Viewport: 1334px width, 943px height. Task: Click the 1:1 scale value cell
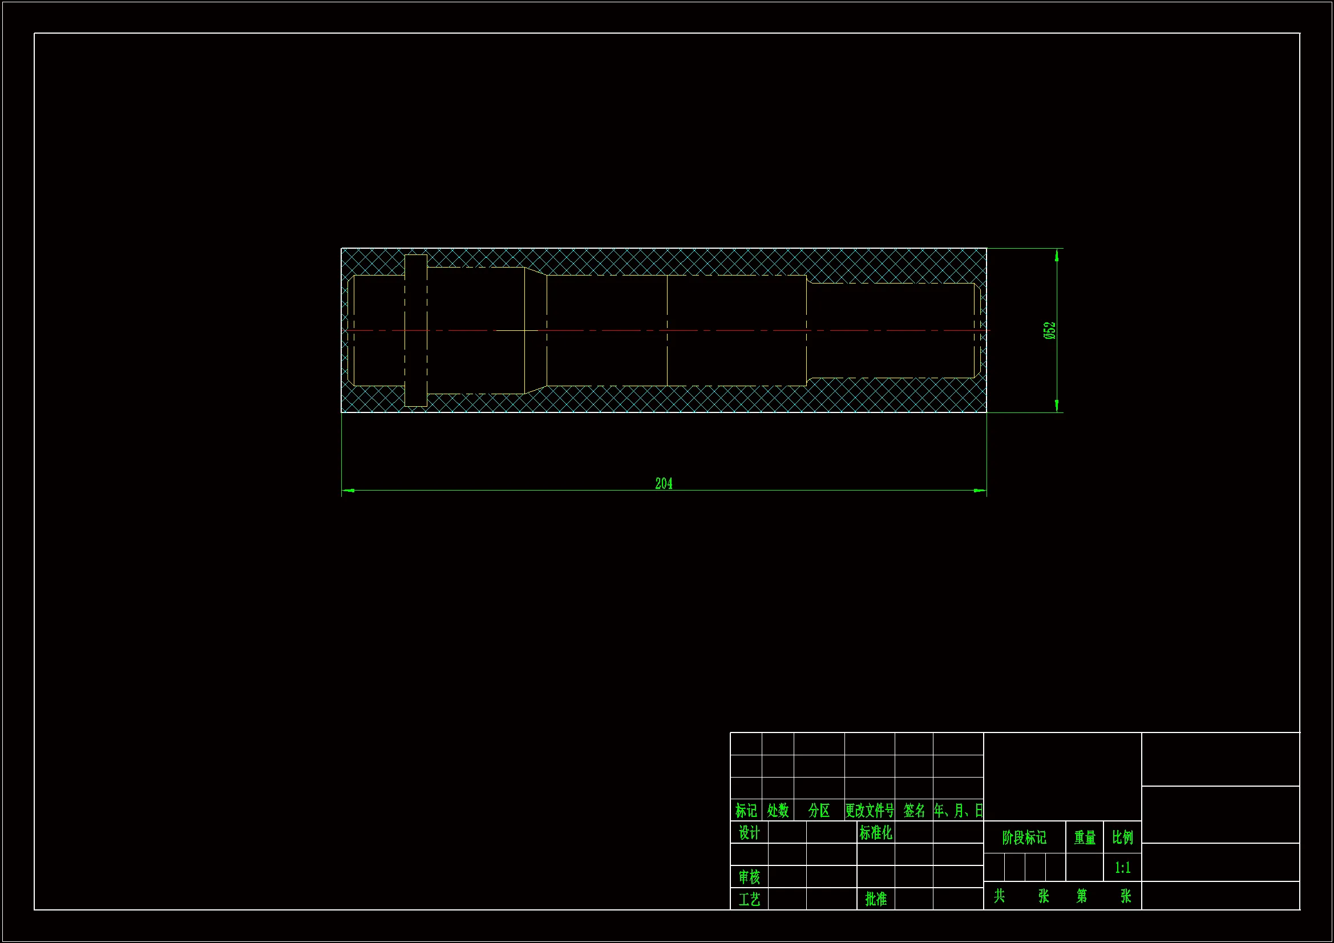click(x=1122, y=868)
